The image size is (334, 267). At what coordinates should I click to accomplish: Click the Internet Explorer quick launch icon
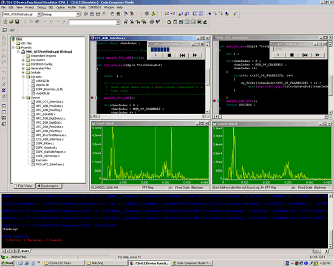(26, 263)
